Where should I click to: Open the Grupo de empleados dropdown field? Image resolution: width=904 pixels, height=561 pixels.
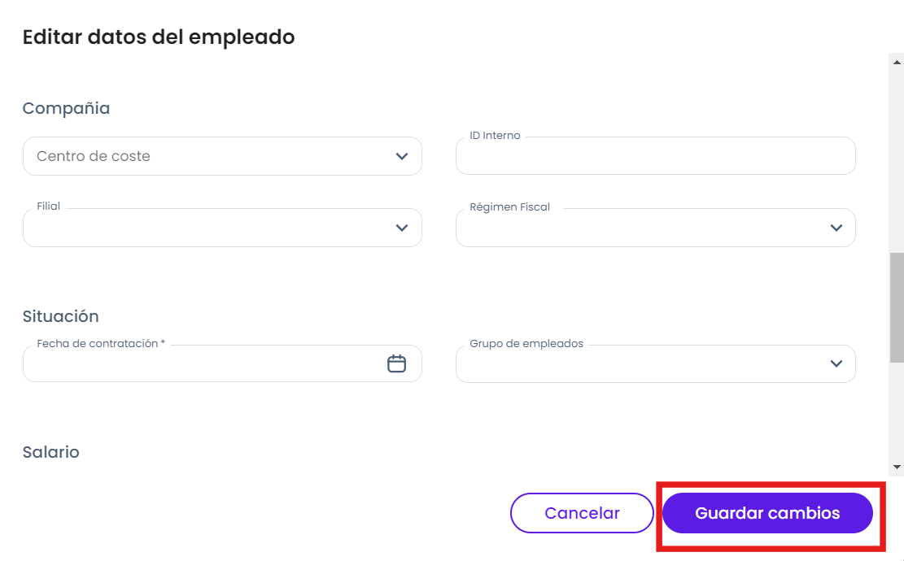643,363
